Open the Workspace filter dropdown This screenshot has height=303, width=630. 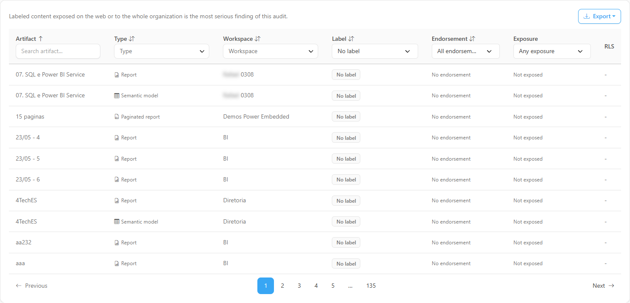[271, 51]
